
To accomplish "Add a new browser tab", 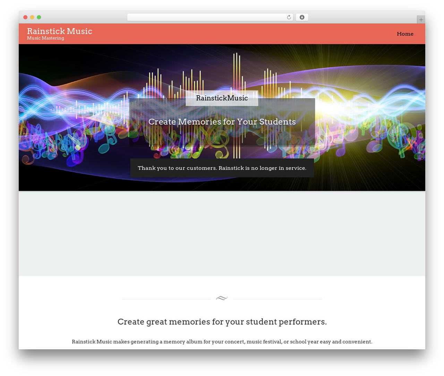I will click(x=421, y=20).
